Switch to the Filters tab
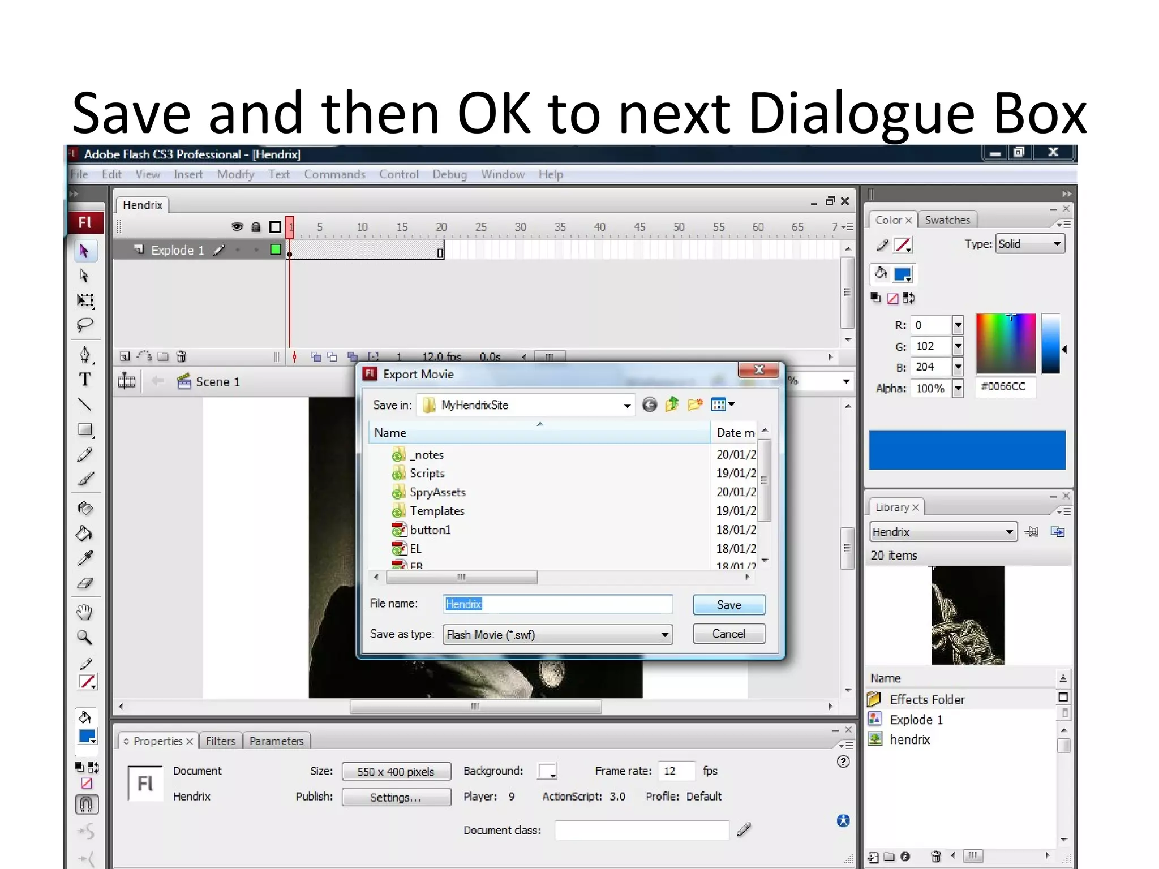This screenshot has width=1159, height=869. [x=220, y=741]
